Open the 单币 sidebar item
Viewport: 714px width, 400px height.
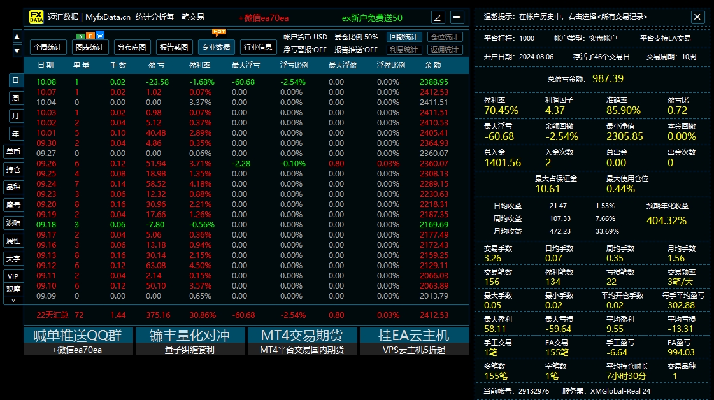click(13, 152)
